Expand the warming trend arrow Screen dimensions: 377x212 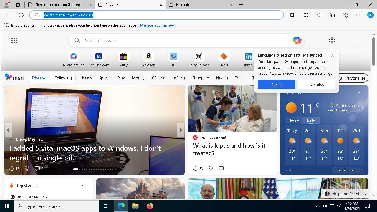tap(363, 108)
